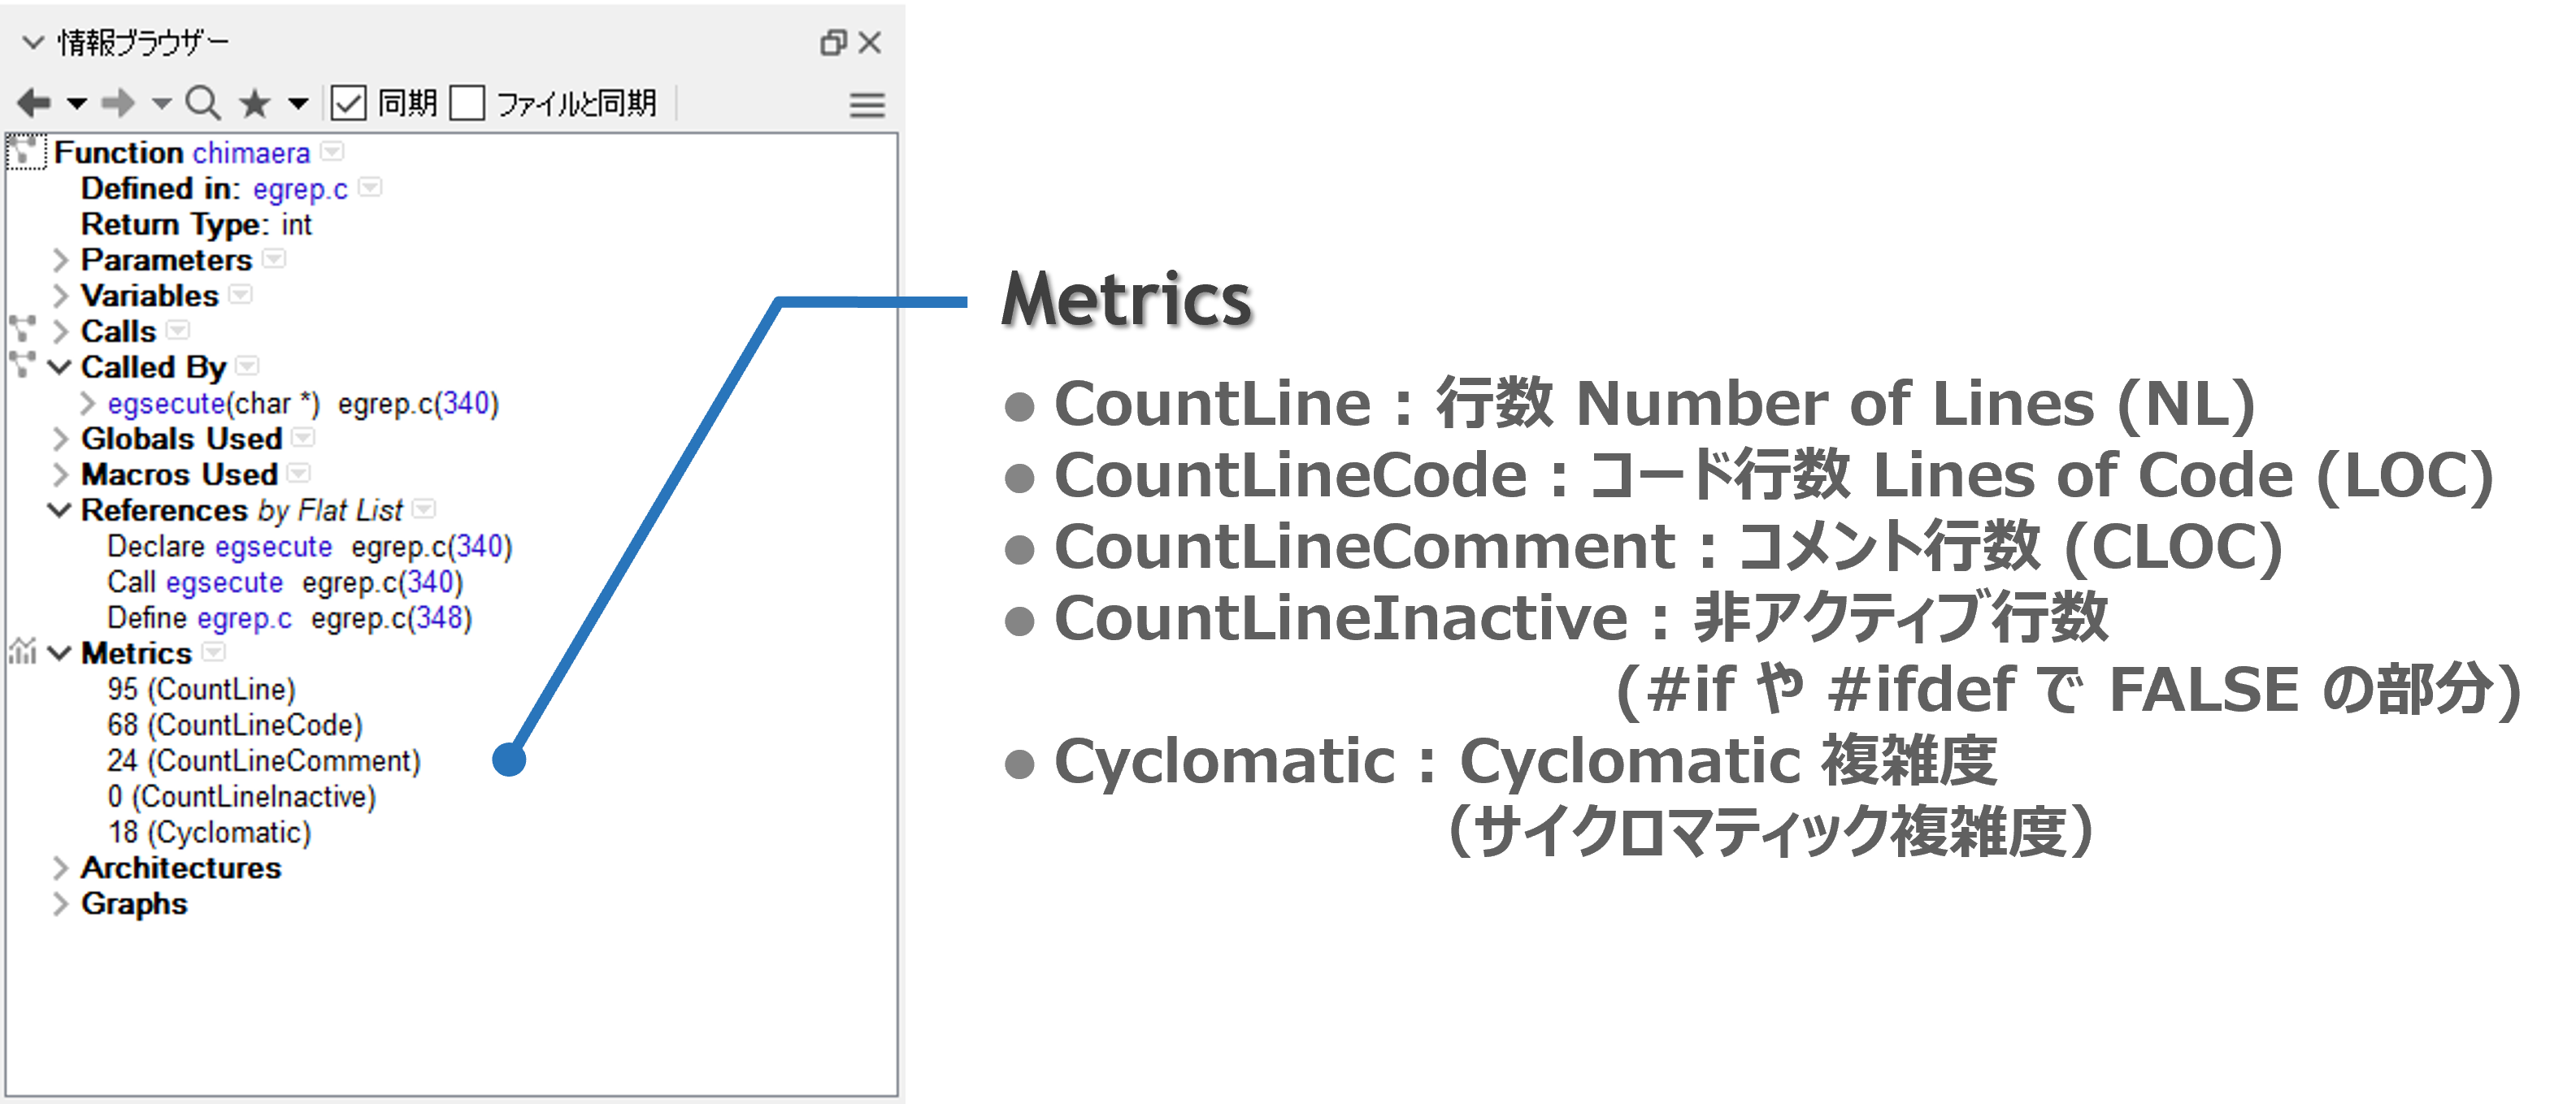Select the 18 (Cyclomatic) metric row
2576x1104 pixels.
[x=209, y=832]
